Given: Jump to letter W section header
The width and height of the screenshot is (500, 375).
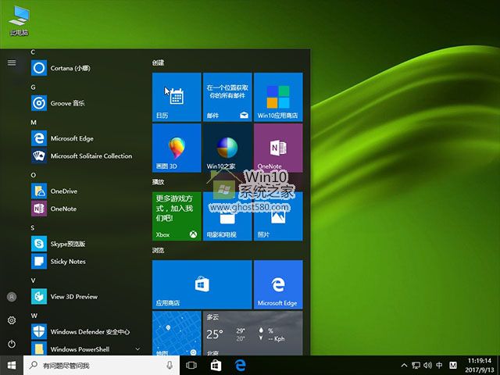Looking at the screenshot, I should (x=34, y=316).
